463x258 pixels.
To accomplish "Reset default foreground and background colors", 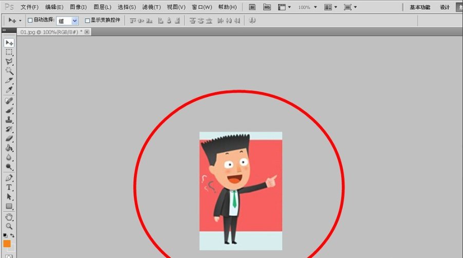I will coord(5,235).
